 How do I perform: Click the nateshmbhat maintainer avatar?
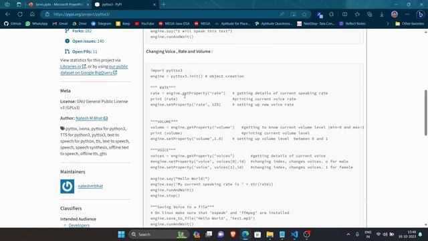click(x=67, y=186)
